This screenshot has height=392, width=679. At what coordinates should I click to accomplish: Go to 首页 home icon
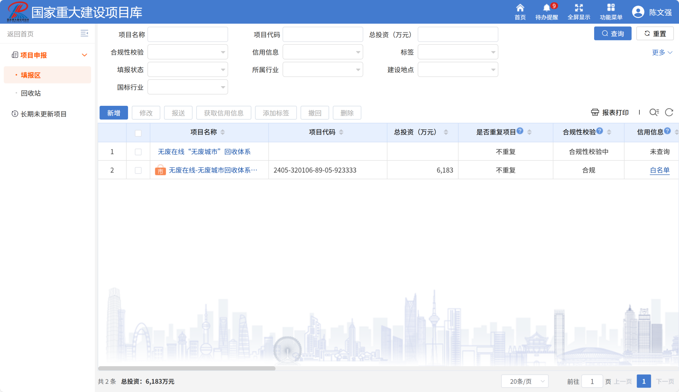coord(520,8)
